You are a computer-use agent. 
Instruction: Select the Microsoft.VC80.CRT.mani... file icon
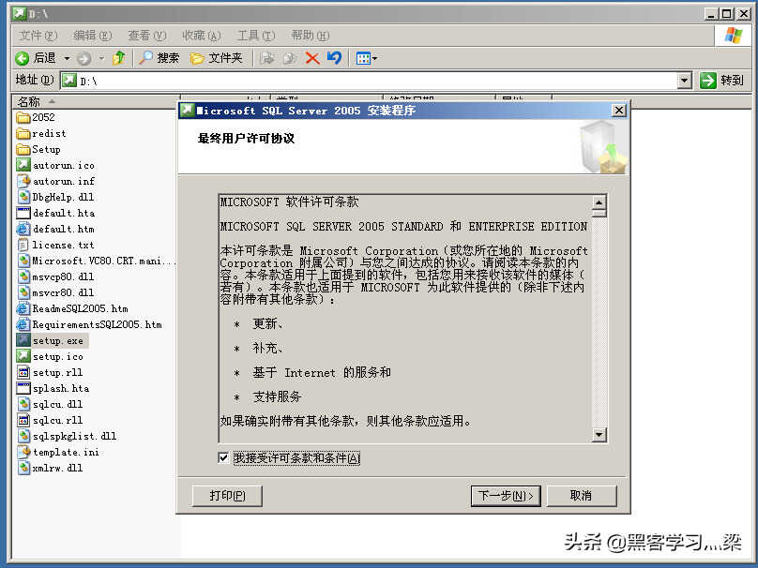23,261
